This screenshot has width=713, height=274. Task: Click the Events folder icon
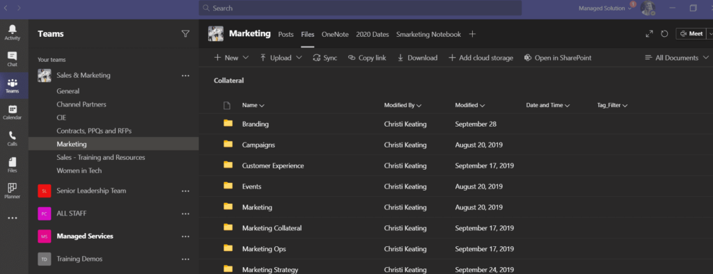[228, 186]
